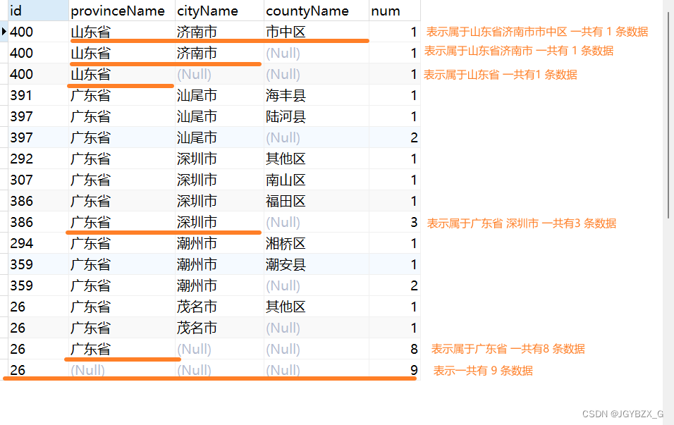Click the 海丰县 cell
This screenshot has width=674, height=425.
316,95
